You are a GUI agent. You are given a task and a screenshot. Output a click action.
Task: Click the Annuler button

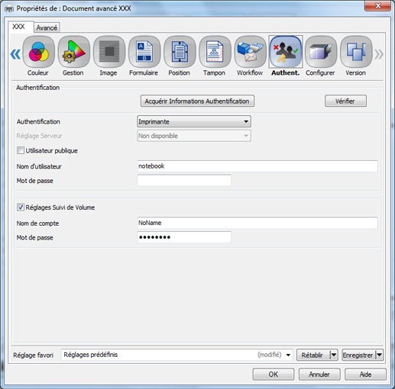[x=319, y=375]
